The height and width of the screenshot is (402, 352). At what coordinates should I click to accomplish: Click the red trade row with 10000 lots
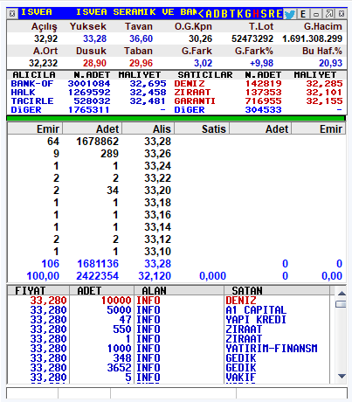coord(169,301)
